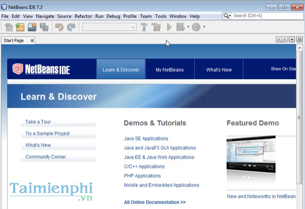Click inside the Search (Ctrl+I) field
Screen dimensions: 305x209
coord(268,16)
